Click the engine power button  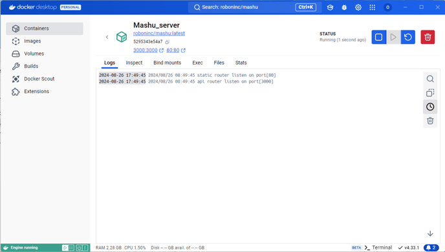coord(79,247)
